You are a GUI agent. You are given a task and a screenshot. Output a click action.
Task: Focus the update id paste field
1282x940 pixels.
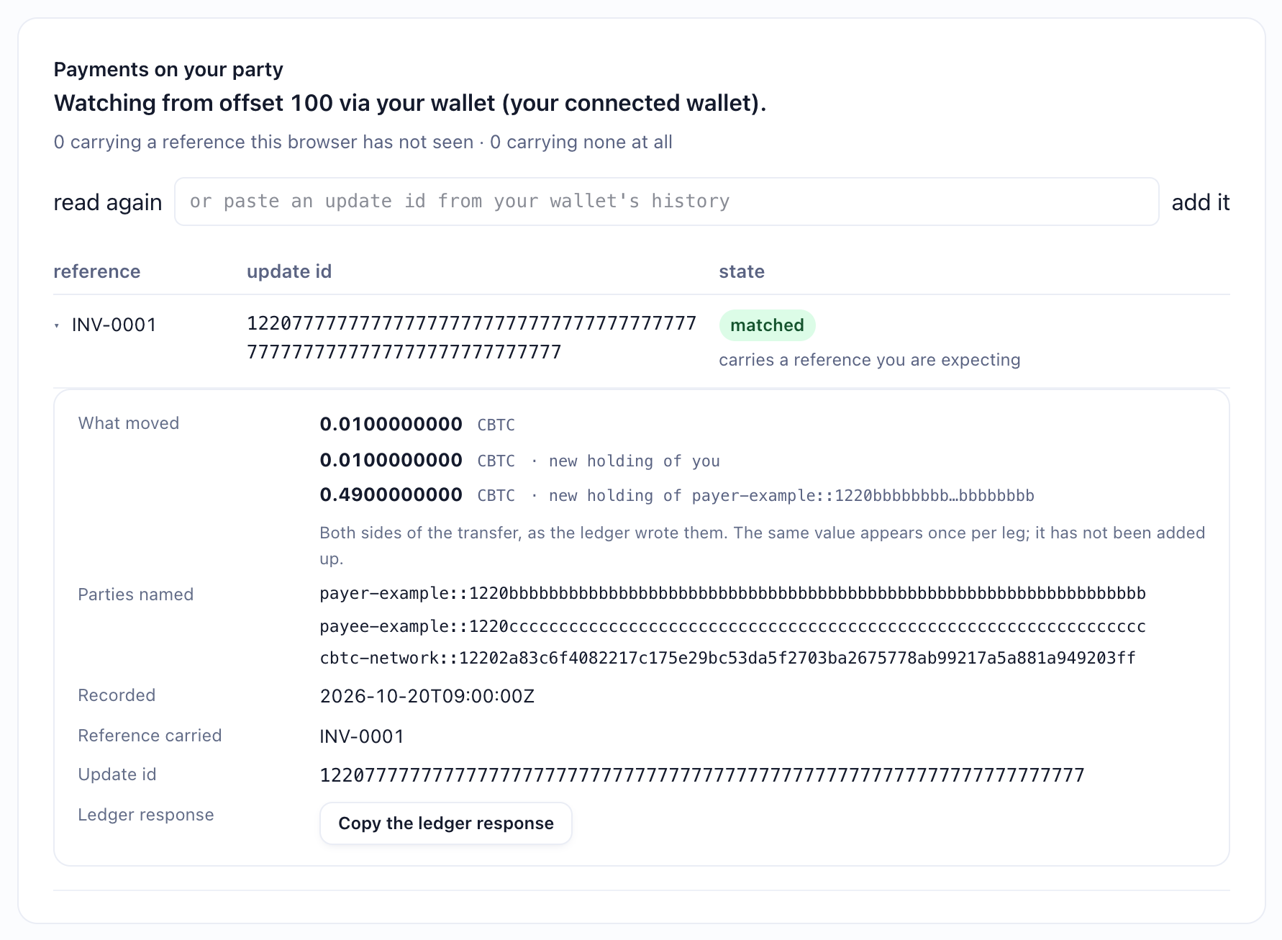tap(666, 202)
